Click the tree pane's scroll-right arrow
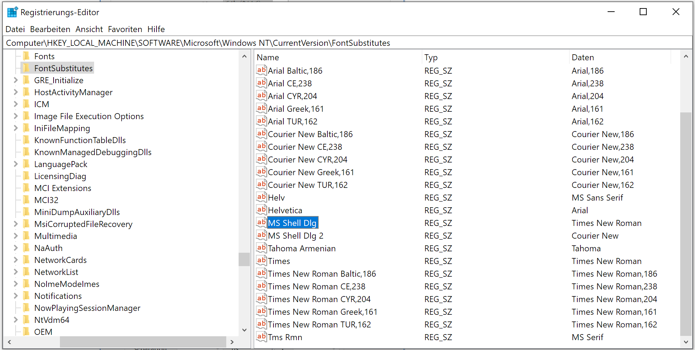Screen dimensions: 695x350 tap(232, 342)
